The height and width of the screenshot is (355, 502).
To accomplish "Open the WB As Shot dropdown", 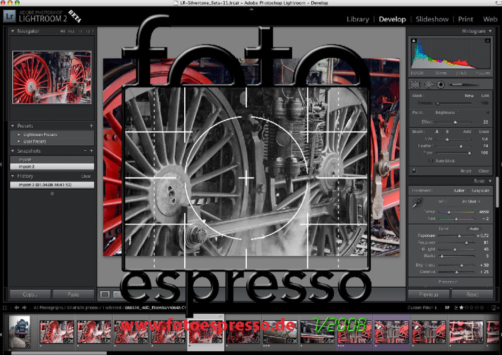I will 470,202.
